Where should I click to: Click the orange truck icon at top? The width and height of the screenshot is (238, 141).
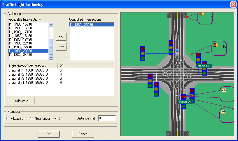(202, 14)
